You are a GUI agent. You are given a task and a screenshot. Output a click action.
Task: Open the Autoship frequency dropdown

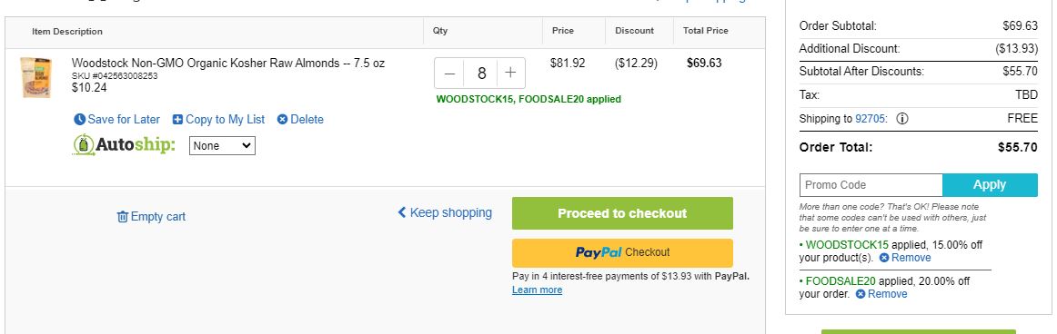point(222,146)
